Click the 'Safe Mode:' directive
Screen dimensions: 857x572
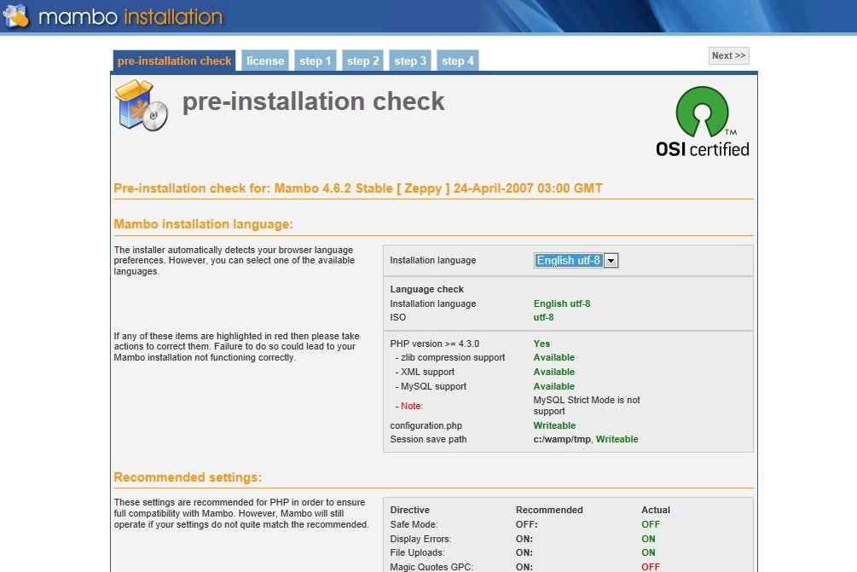coord(414,524)
